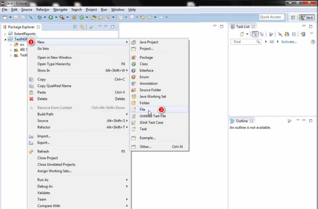Open the Package Explorer view menu dropdown
318x209 pixels.
pos(100,26)
